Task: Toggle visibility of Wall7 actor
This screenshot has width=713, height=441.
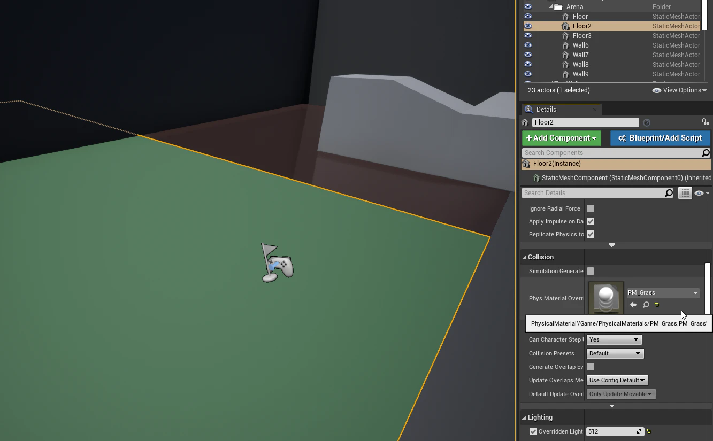Action: 528,55
